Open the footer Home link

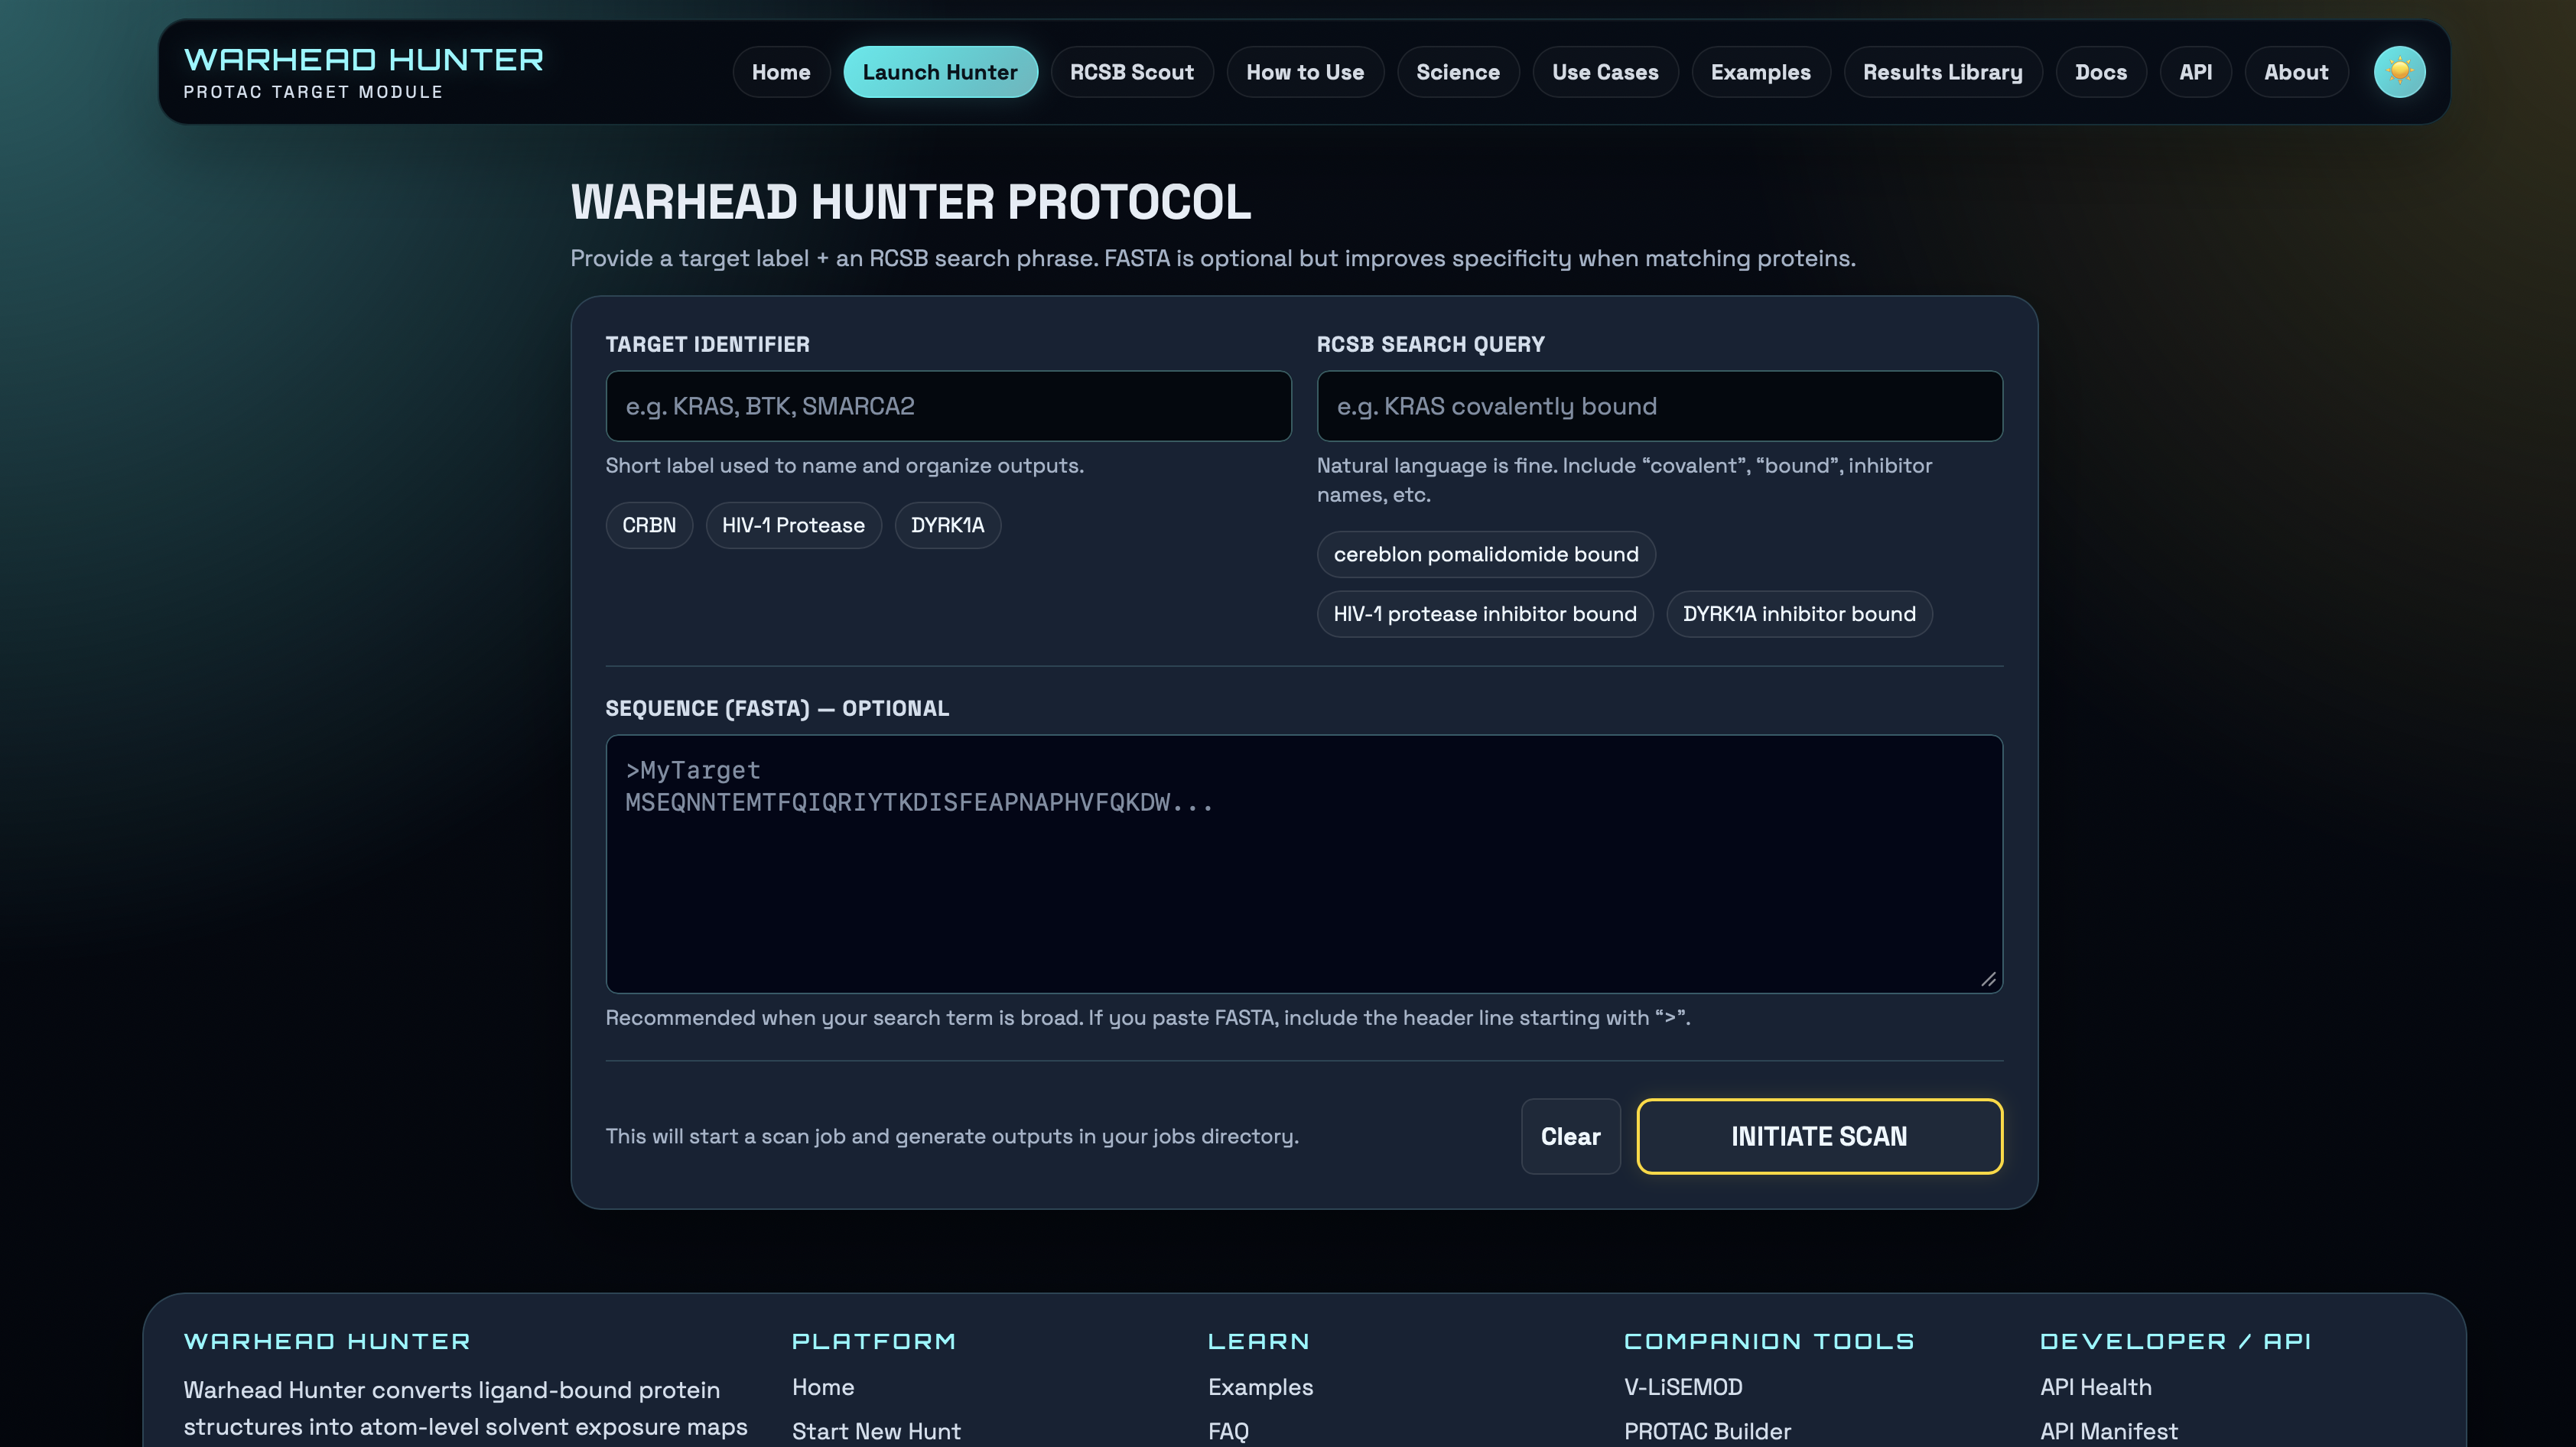[823, 1387]
